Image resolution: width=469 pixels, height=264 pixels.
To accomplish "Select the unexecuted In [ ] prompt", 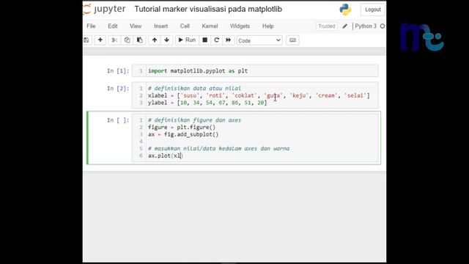I will click(118, 120).
